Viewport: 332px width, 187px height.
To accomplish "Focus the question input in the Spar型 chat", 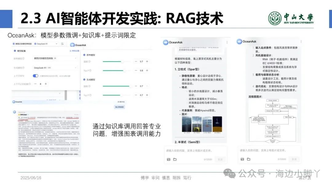I will [196, 151].
